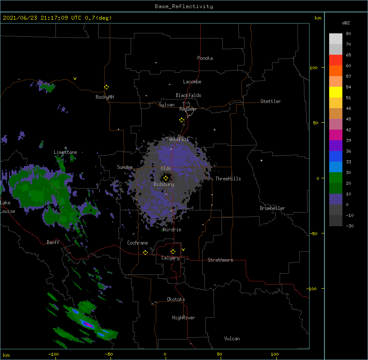This screenshot has height=360, width=368.
Task: Click the Stettler town label
Action: 271,101
